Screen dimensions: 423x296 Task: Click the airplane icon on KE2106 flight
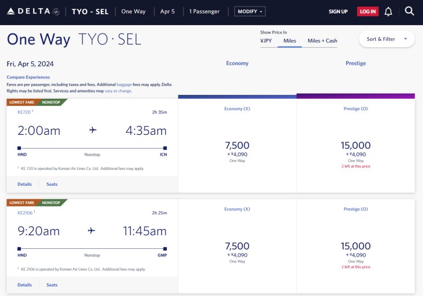point(92,231)
